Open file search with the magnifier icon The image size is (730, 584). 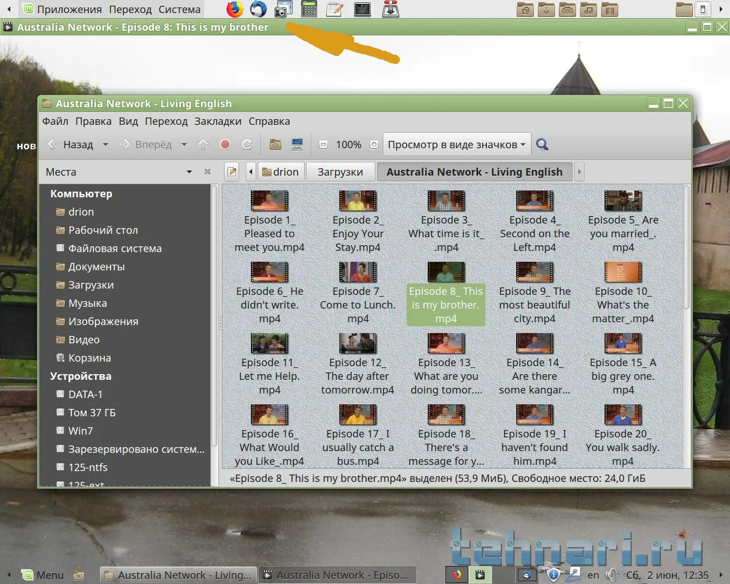pos(542,144)
